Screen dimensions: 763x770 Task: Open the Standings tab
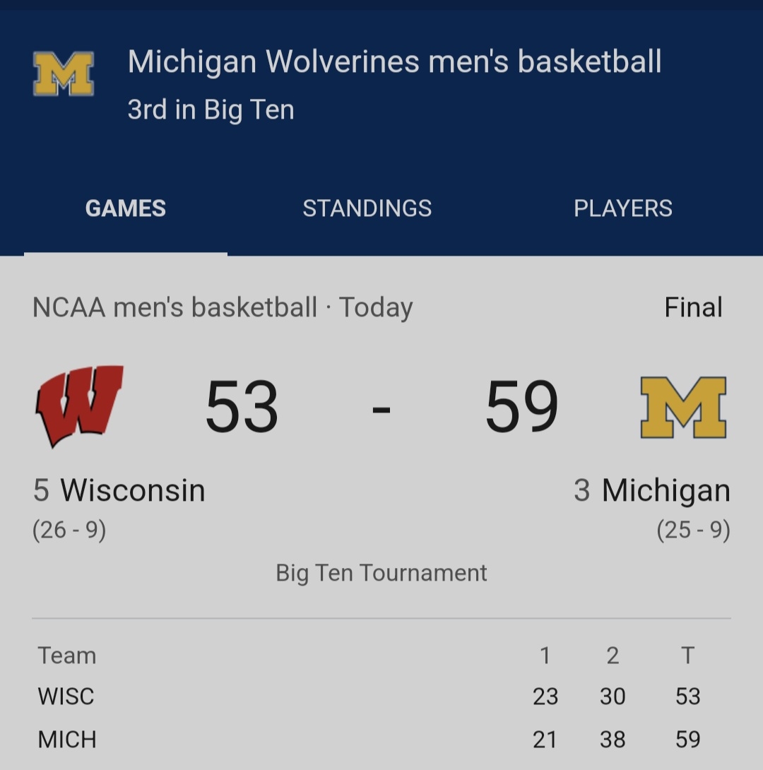pyautogui.click(x=367, y=208)
